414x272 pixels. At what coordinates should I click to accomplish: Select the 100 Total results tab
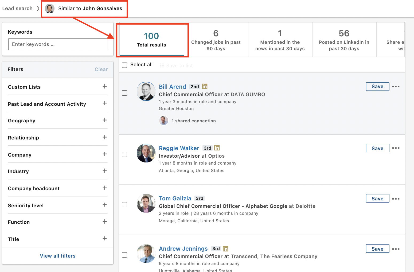151,40
